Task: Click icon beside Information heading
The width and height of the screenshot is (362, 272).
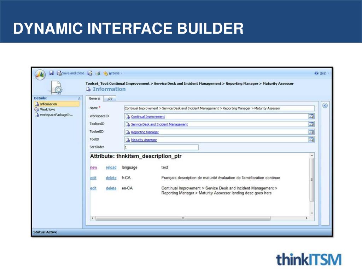Action: [88, 89]
